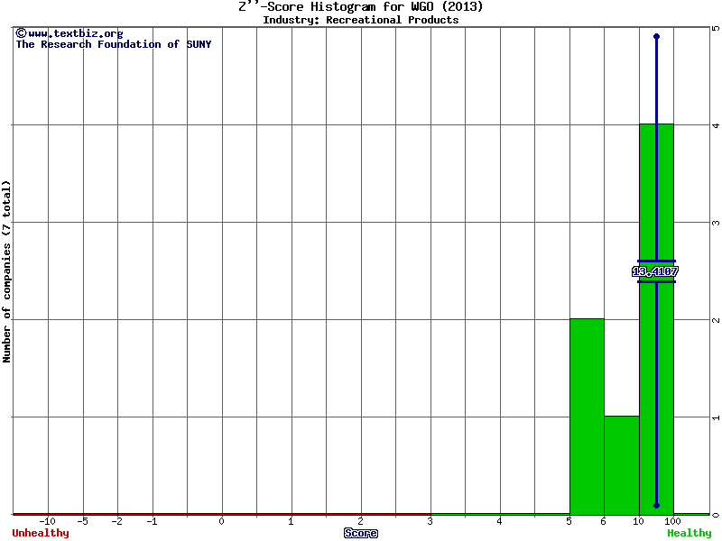
Task: Click the tallest green bar between 10 and 100
Action: pos(657,319)
